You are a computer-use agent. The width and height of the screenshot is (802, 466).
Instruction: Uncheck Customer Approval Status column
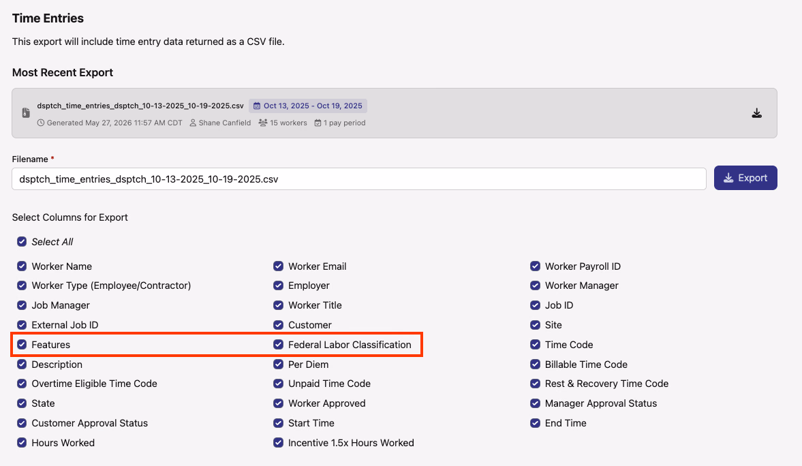(x=22, y=423)
